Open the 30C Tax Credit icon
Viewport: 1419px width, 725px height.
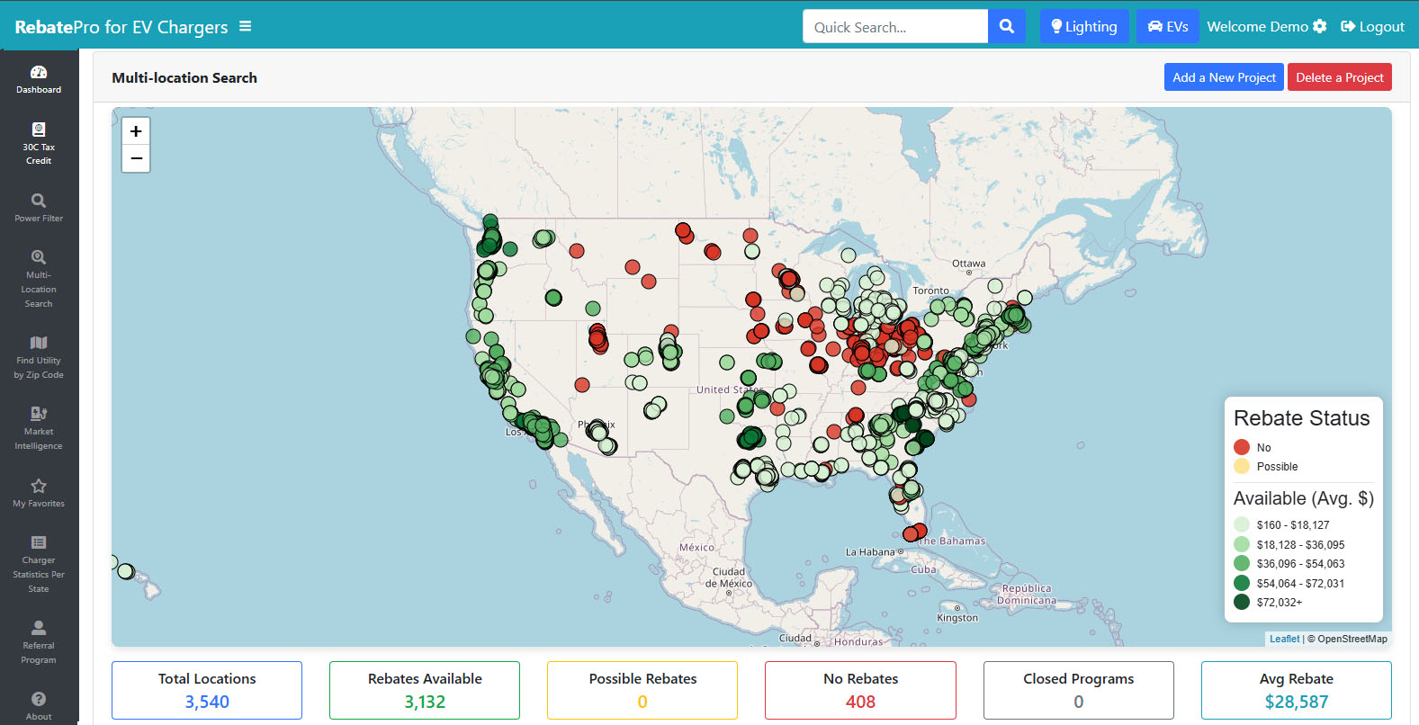(39, 130)
